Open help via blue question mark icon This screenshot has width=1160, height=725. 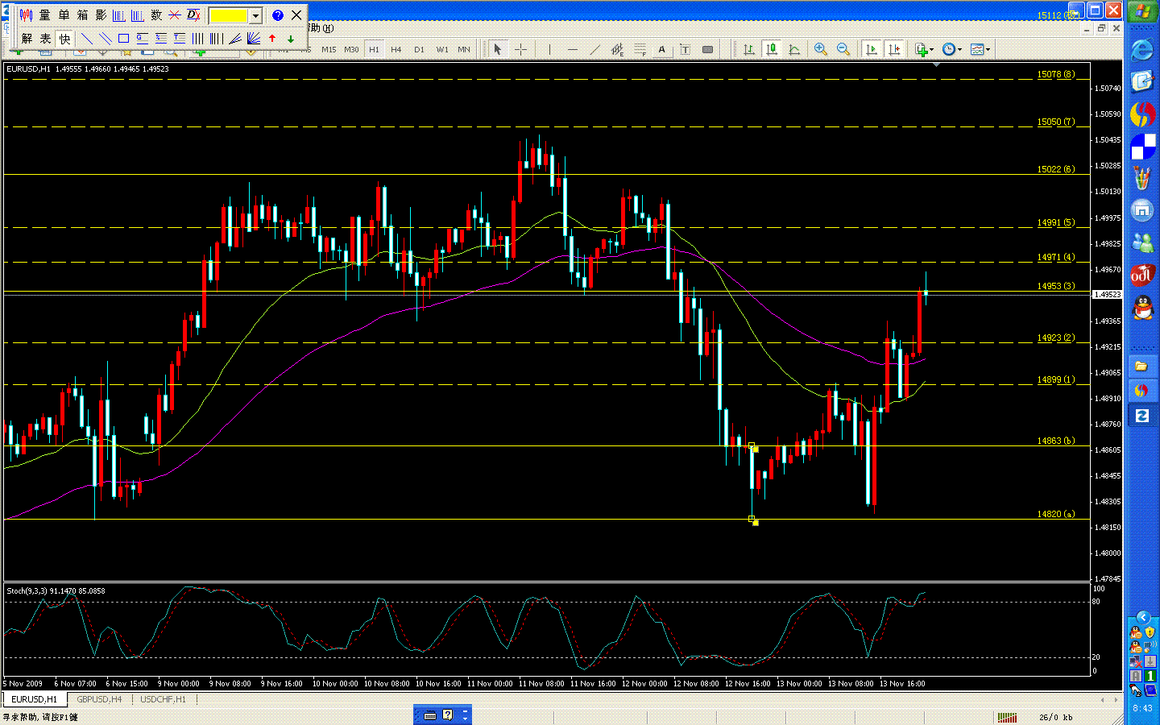278,15
